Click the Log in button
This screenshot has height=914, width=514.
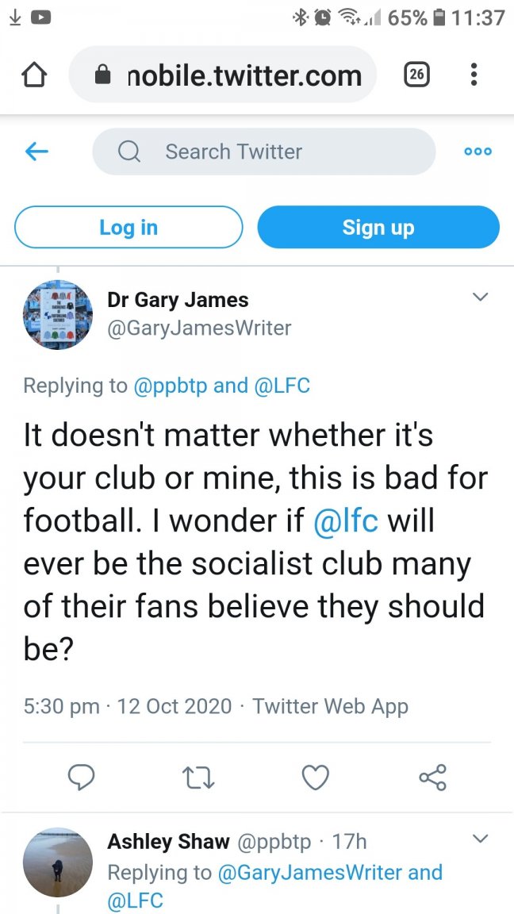[128, 227]
